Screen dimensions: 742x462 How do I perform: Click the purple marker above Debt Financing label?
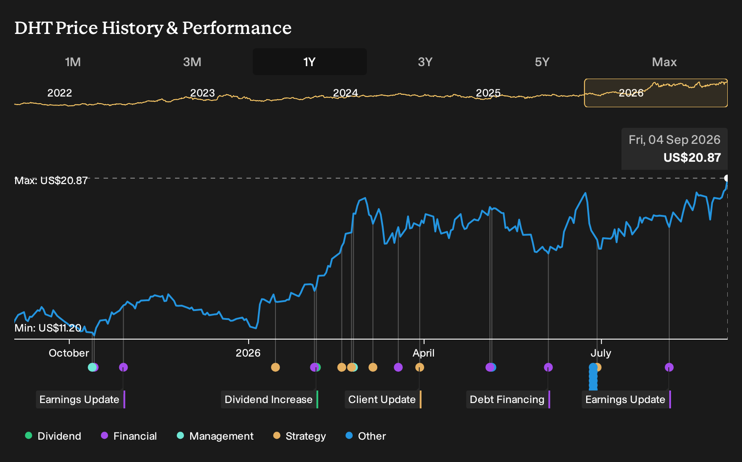pyautogui.click(x=548, y=367)
